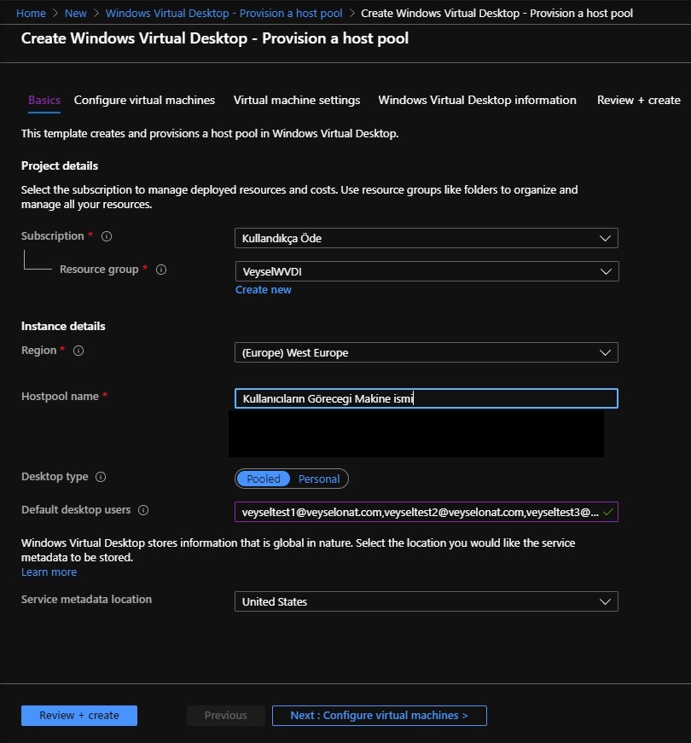Open the Learn more link

tap(49, 572)
